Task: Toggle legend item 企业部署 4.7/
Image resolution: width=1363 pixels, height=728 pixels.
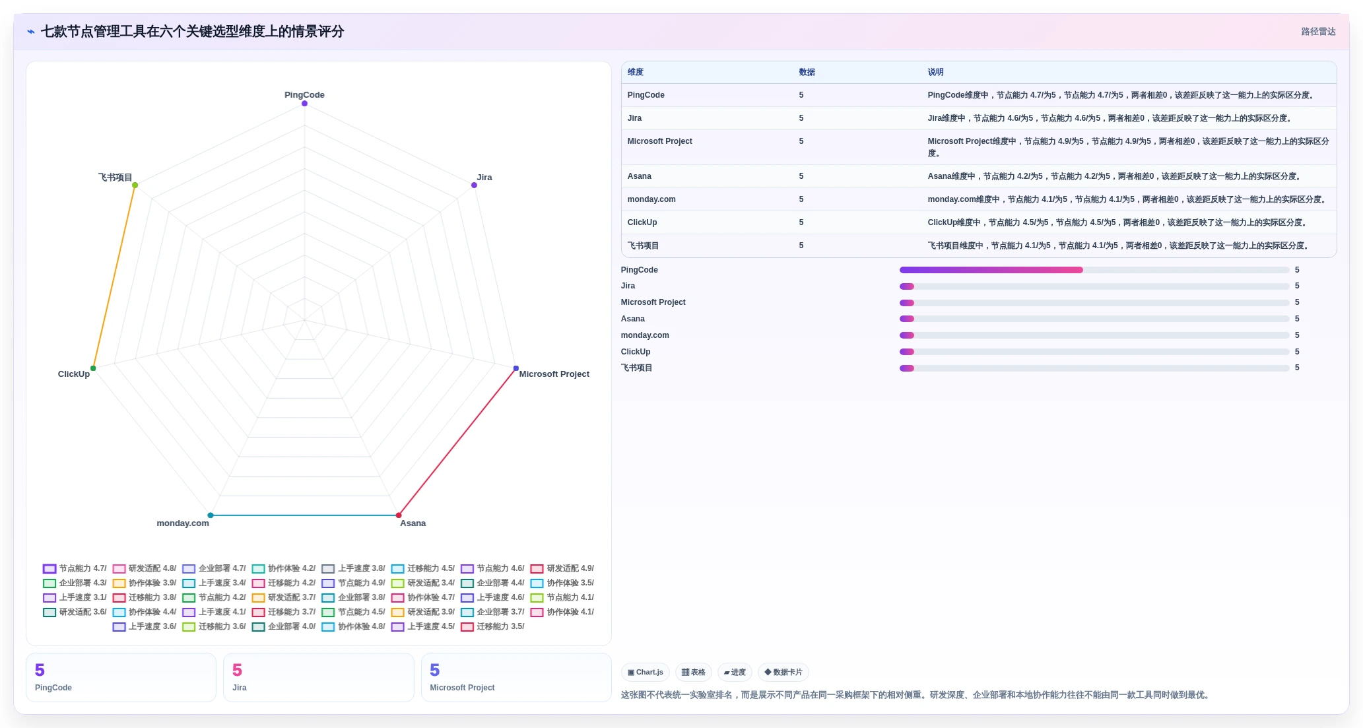Action: 214,569
